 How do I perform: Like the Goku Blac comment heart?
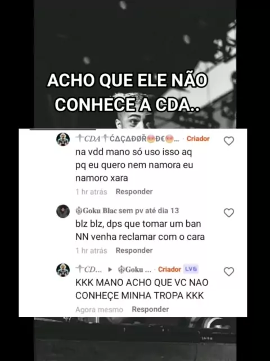tap(229, 213)
